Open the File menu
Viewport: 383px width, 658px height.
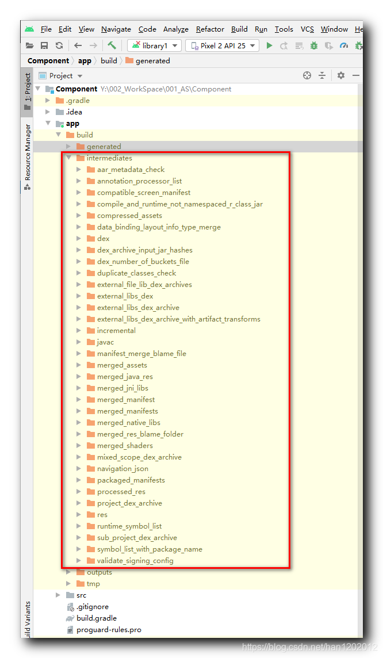point(46,29)
